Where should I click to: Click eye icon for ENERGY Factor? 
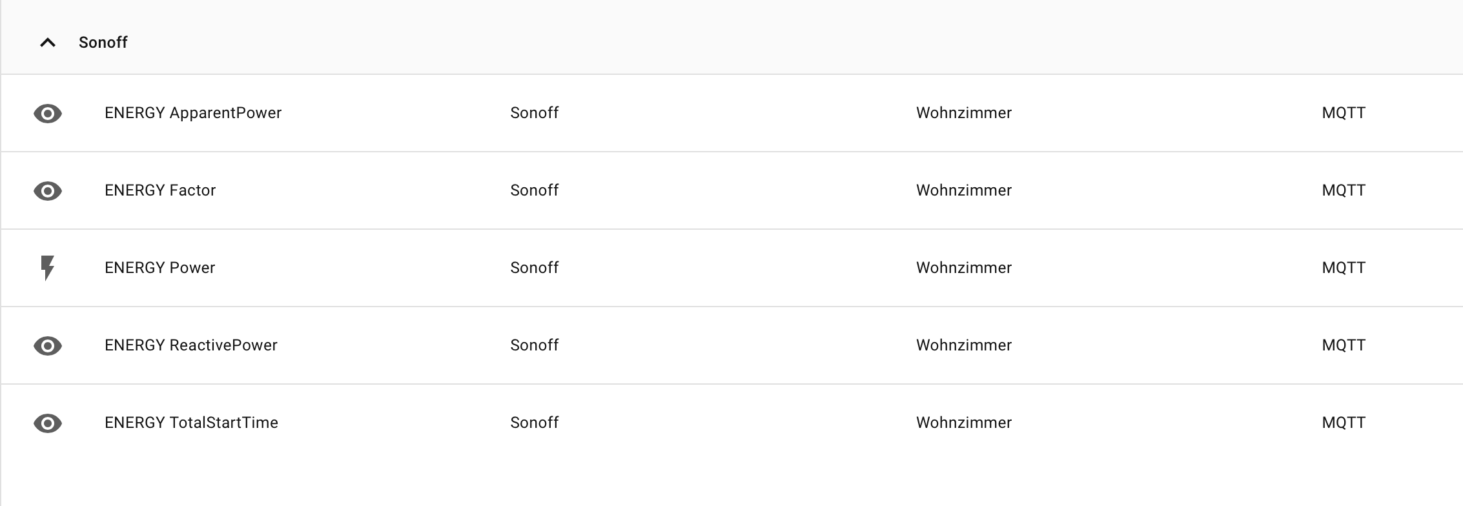tap(48, 191)
